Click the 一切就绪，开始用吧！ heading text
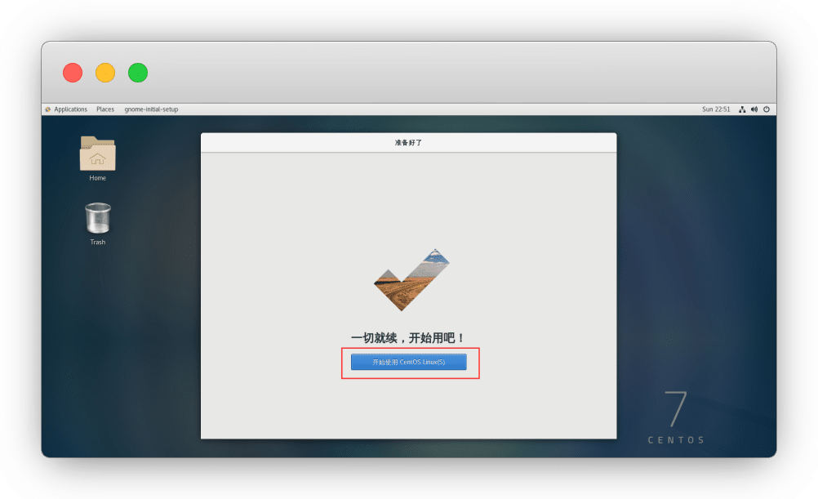Screen dimensions: 818x499 [408, 337]
